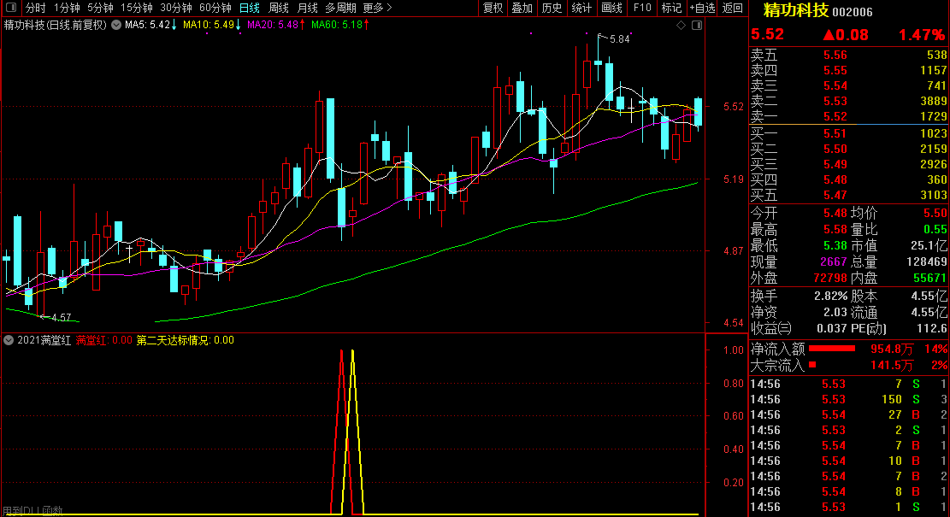This screenshot has height=517, width=950.
Task: Expand the 更多 periods menu
Action: coord(377,8)
